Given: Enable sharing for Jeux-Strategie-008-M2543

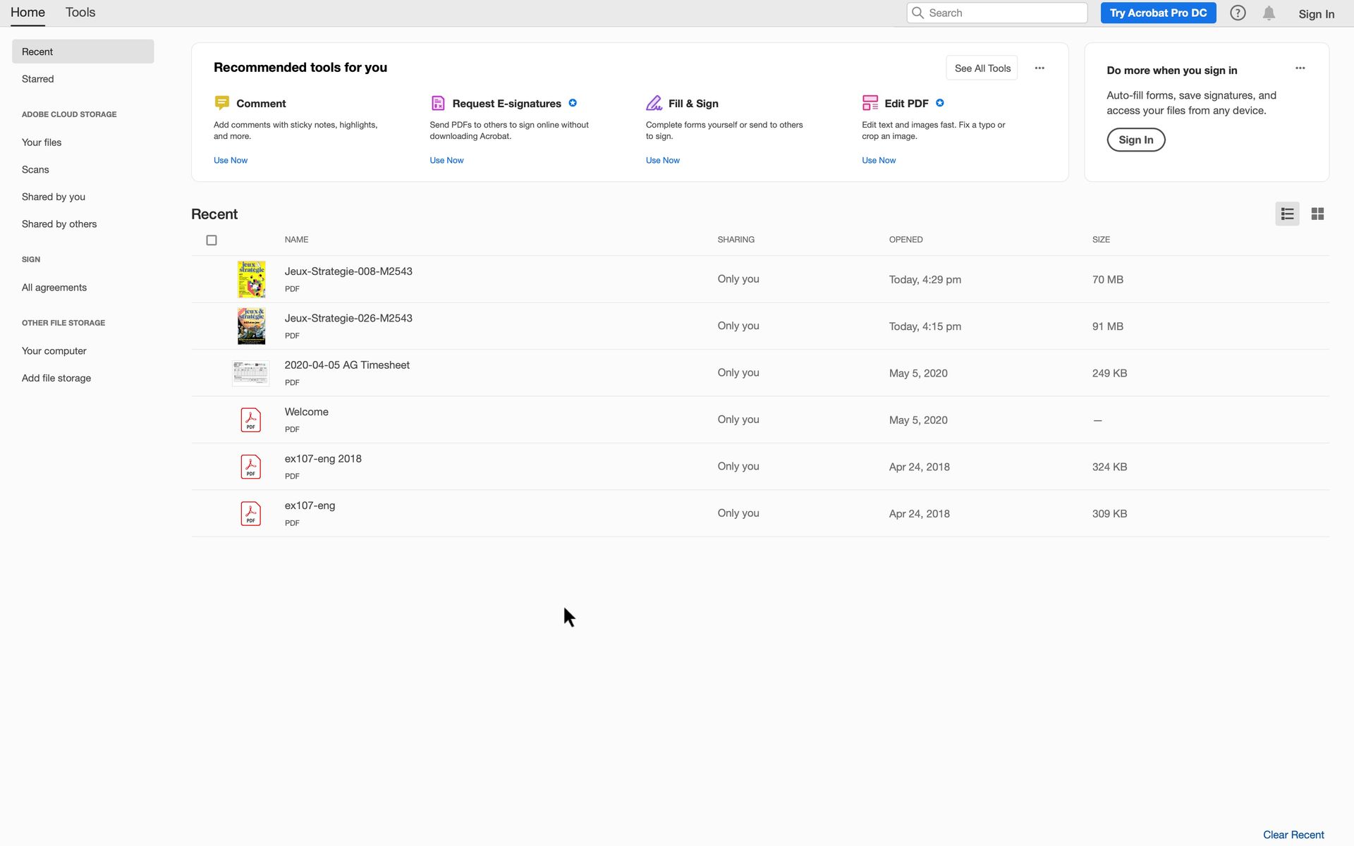Looking at the screenshot, I should click(738, 278).
